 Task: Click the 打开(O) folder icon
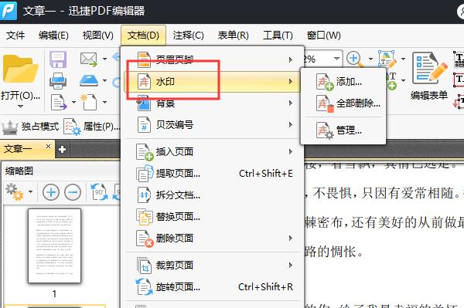point(20,69)
